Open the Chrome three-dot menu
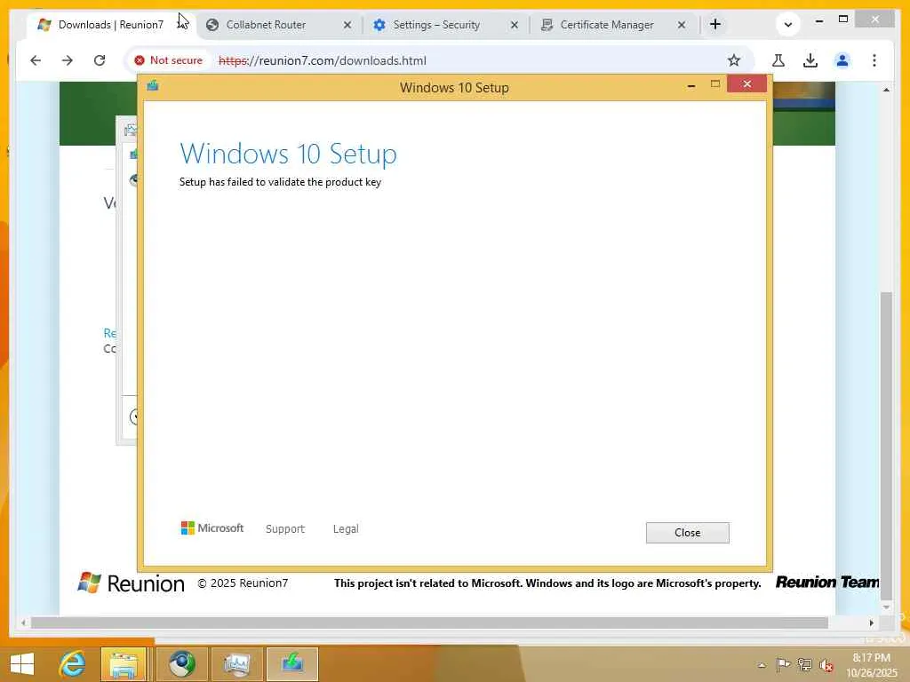Screen dimensions: 910x682 [x=874, y=60]
